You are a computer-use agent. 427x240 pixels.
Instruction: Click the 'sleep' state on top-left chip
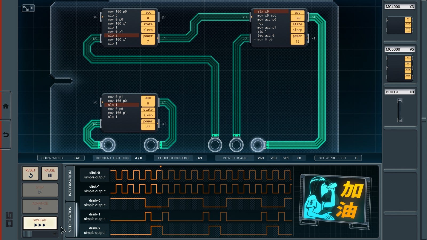148,30
